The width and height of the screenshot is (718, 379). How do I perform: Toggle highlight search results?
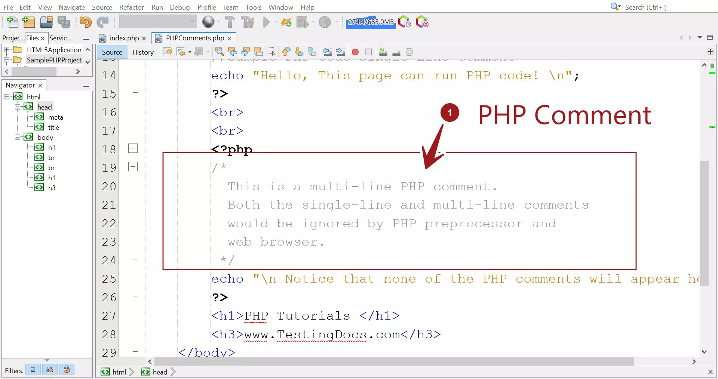tap(258, 52)
